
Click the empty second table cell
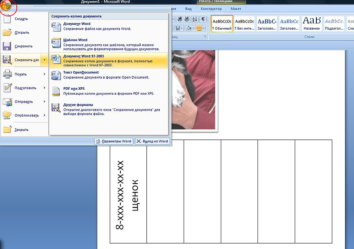coord(165,192)
